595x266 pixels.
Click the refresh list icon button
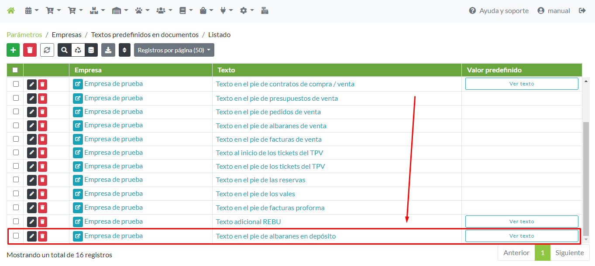pos(47,50)
